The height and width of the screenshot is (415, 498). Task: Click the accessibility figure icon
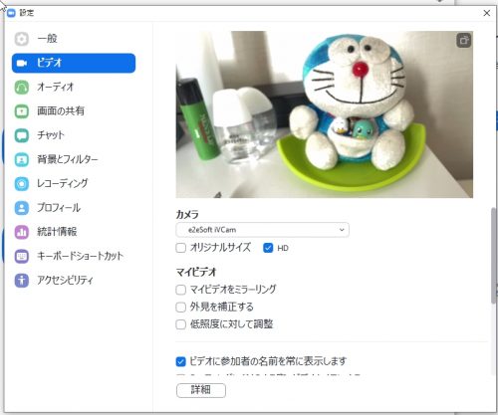pos(22,280)
